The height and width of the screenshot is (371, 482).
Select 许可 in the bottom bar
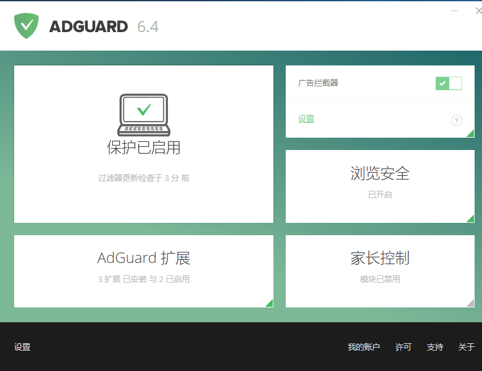click(x=403, y=347)
